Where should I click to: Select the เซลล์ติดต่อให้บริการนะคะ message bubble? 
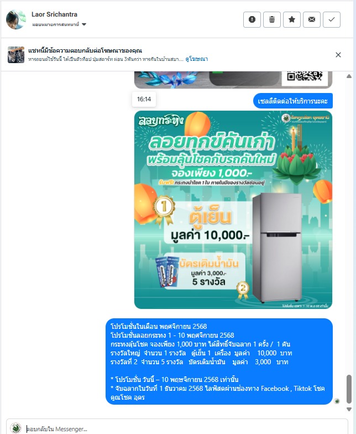tap(293, 101)
